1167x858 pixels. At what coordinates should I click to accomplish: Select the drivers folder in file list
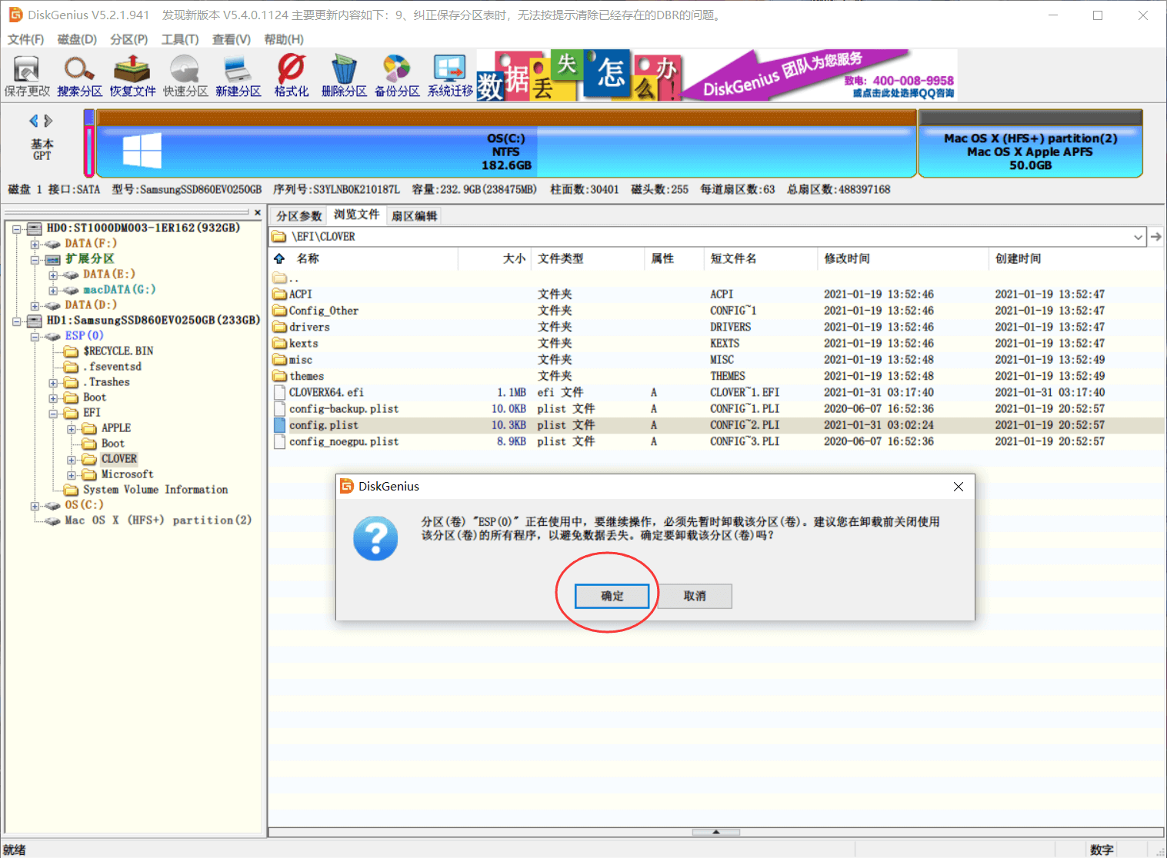click(x=309, y=328)
